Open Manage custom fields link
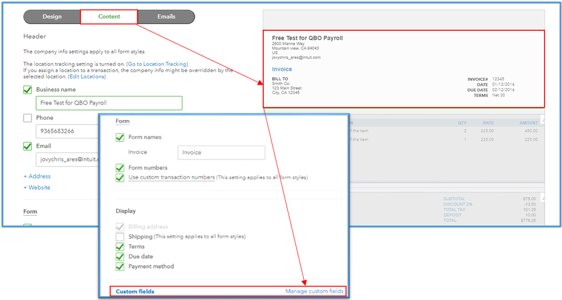 click(x=314, y=291)
